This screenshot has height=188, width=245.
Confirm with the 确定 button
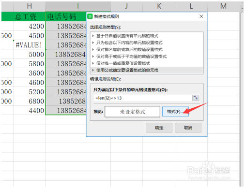(x=159, y=128)
